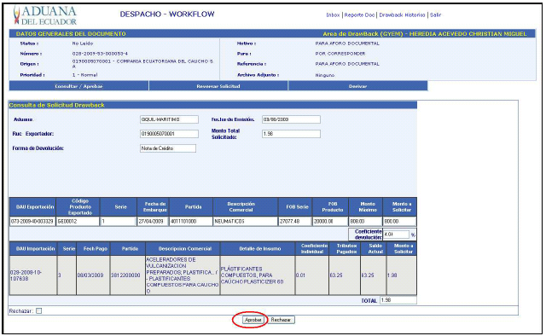Screen dimensions: 546x336
Task: Click the Archivo Adjunto Ninguno value
Action: click(325, 75)
